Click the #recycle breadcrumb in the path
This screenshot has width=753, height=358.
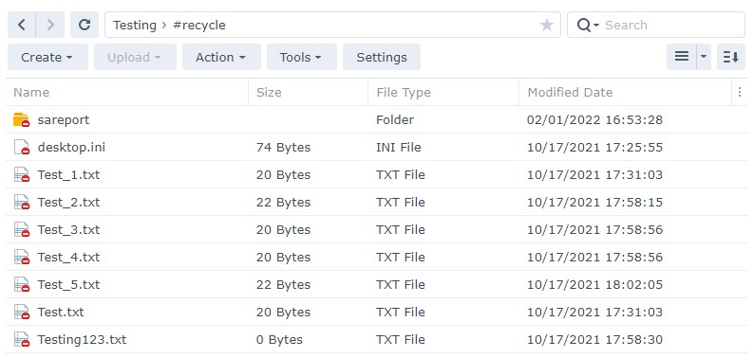click(198, 25)
